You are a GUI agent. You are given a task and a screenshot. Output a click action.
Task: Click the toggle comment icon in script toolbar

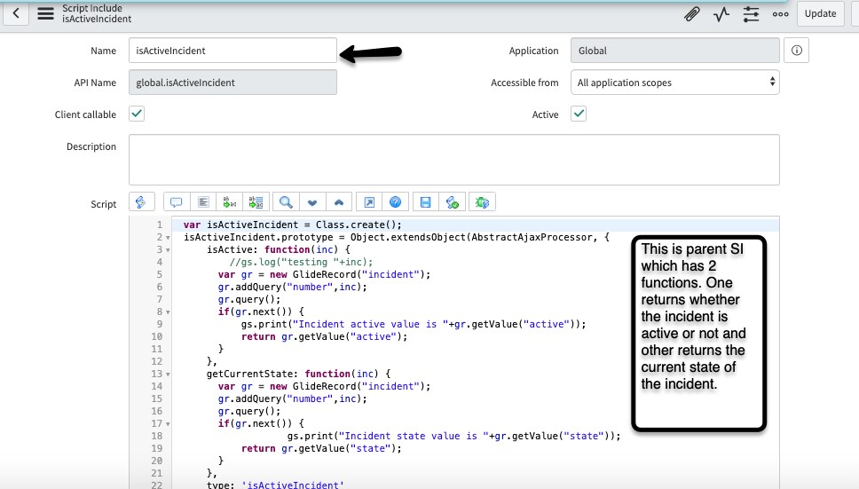click(x=176, y=202)
